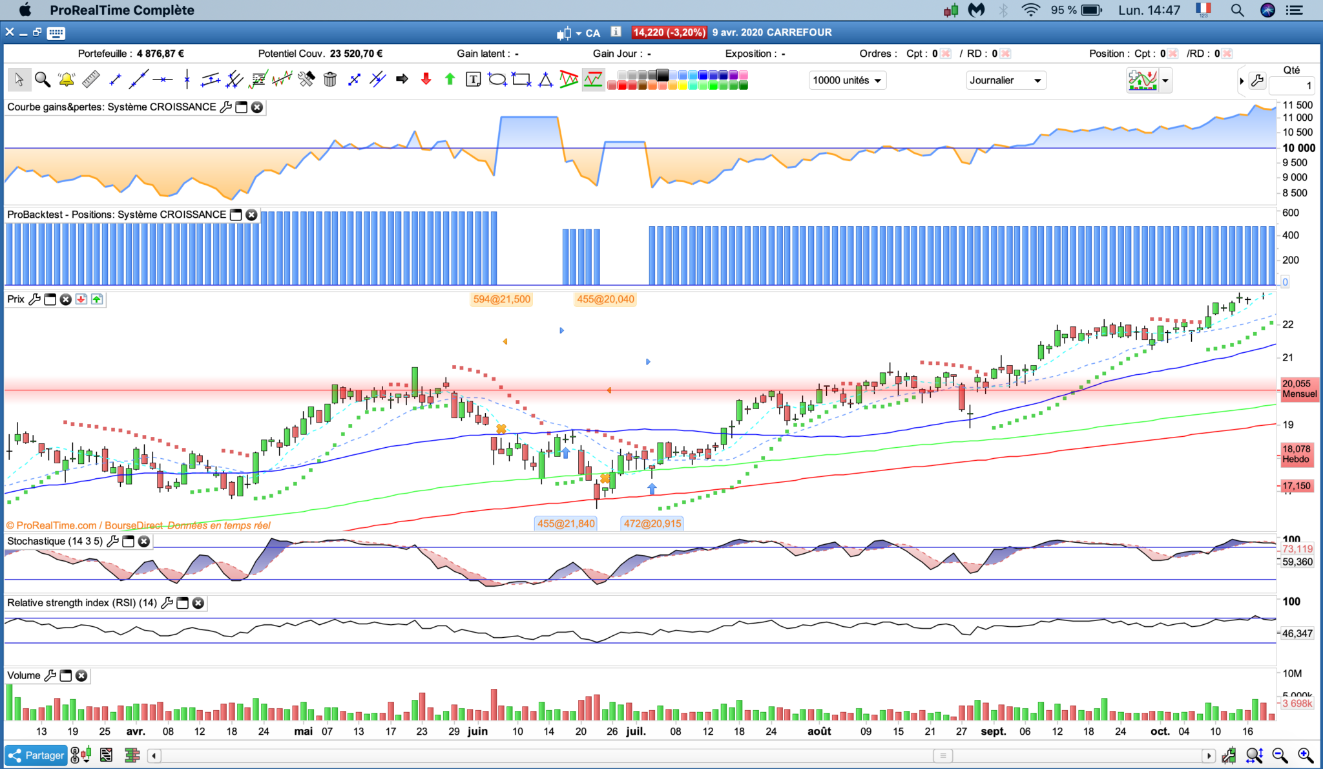Image resolution: width=1323 pixels, height=769 pixels.
Task: Close the Stochastique indicator panel
Action: pos(144,542)
